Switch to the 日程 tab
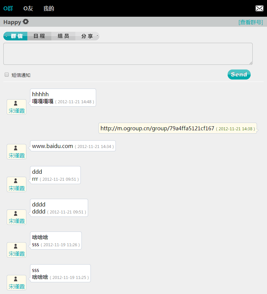 coord(39,36)
